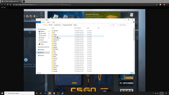
Task: Select Network in navigation pane
Action: pyautogui.click(x=42, y=55)
